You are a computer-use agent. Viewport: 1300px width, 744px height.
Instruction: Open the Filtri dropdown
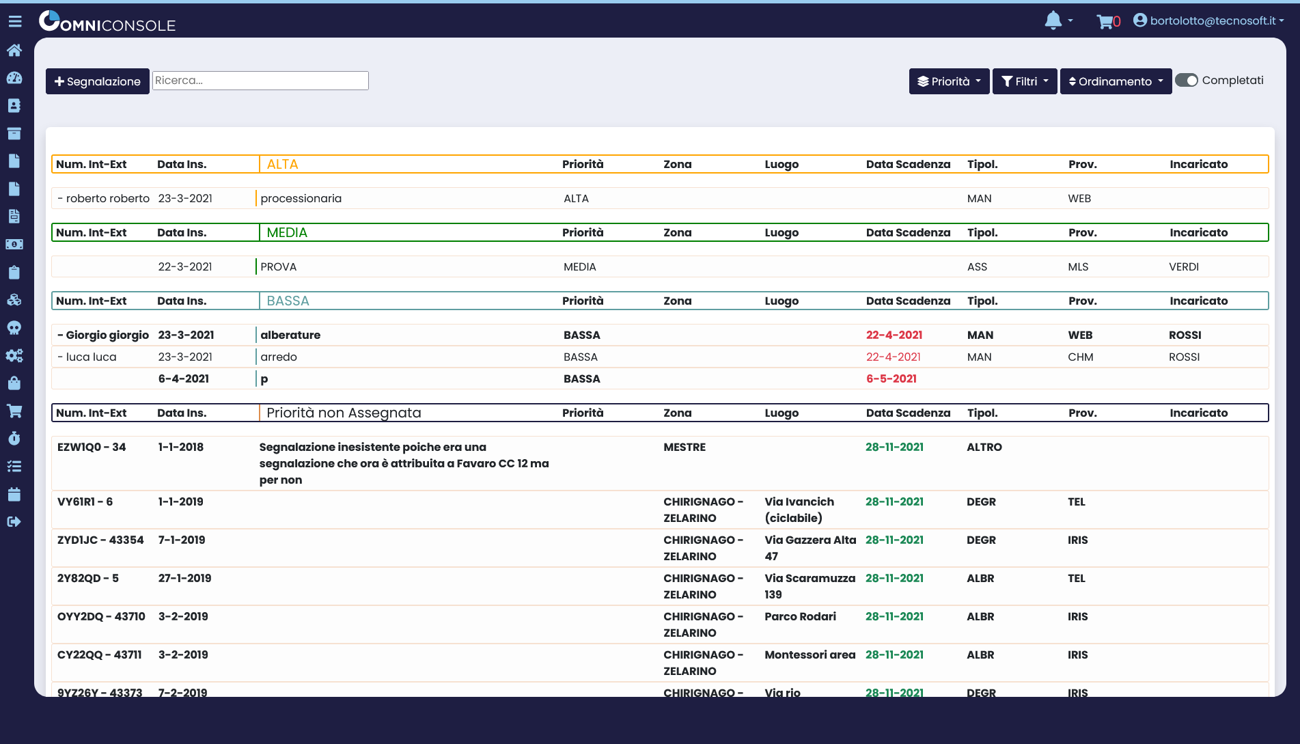pos(1024,81)
